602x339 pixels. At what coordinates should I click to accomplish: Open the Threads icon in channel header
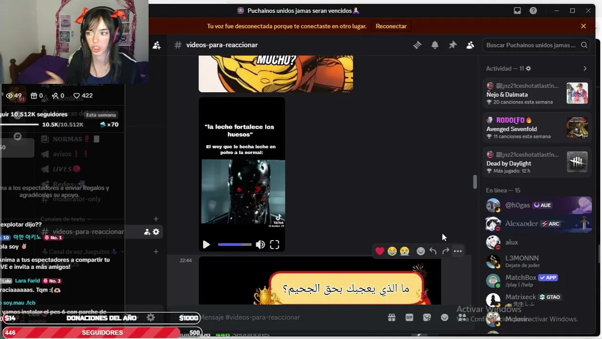coord(417,45)
